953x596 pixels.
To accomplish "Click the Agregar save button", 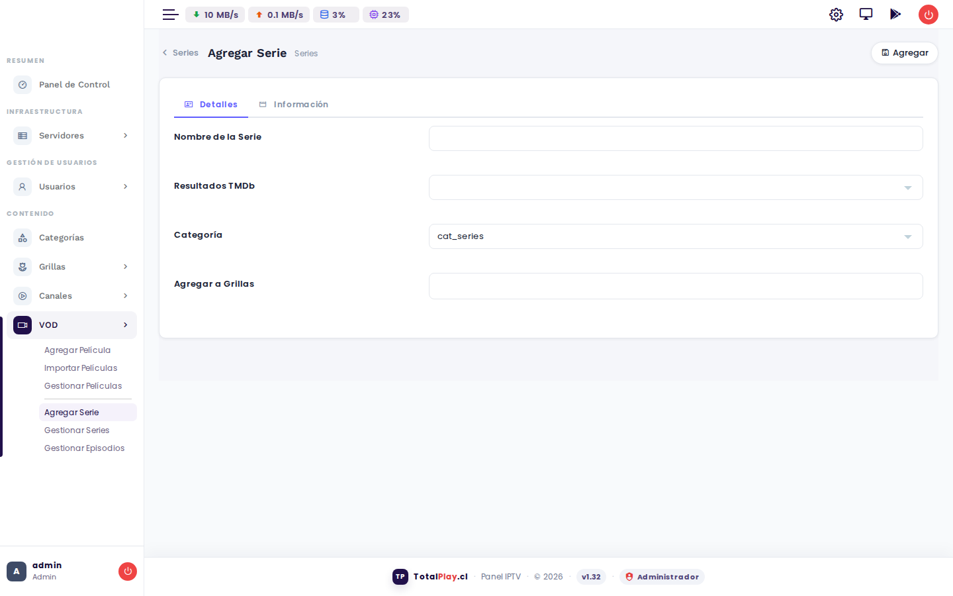I will pos(905,53).
